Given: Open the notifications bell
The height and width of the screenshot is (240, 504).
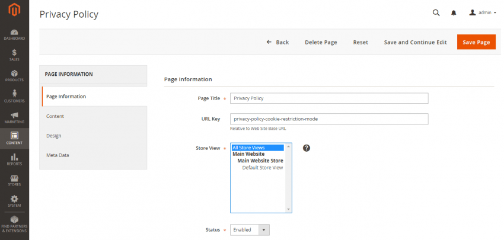Looking at the screenshot, I should point(454,13).
